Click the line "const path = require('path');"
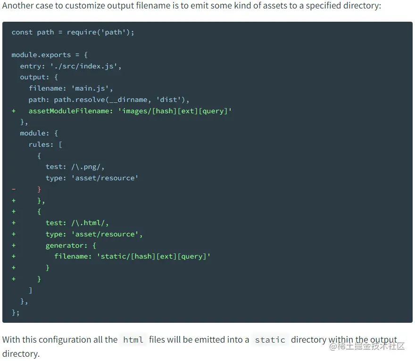 [73, 32]
